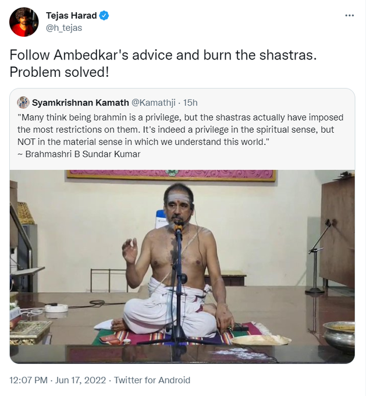Click the @Kamathji handle in quote
Screen dimensions: 366x396
click(x=154, y=103)
